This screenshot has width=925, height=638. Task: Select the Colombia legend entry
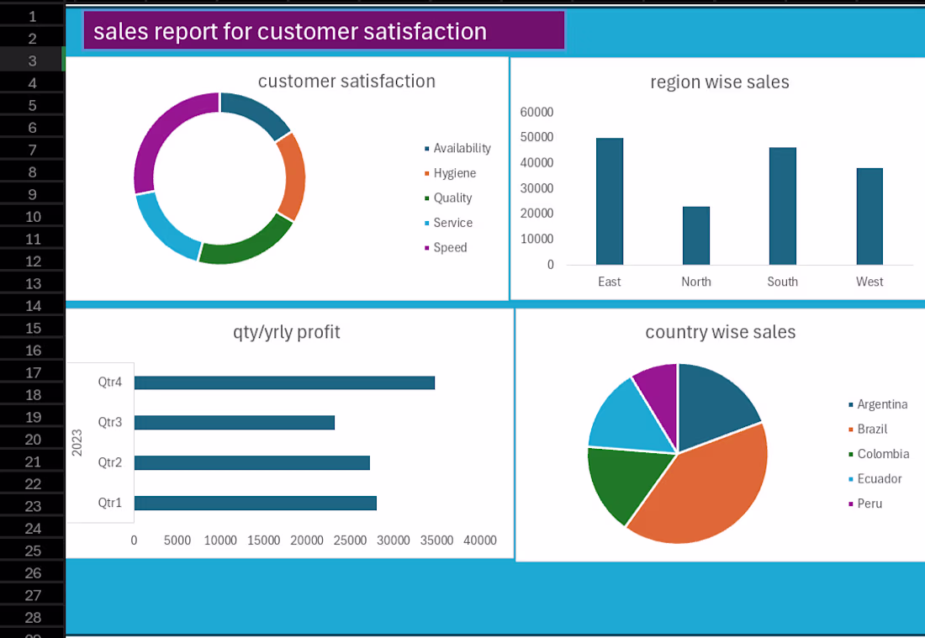tap(879, 454)
